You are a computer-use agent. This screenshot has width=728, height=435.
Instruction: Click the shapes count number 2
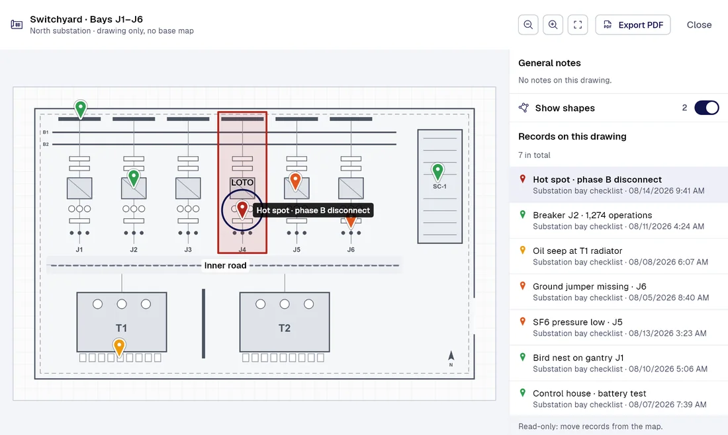(x=684, y=108)
